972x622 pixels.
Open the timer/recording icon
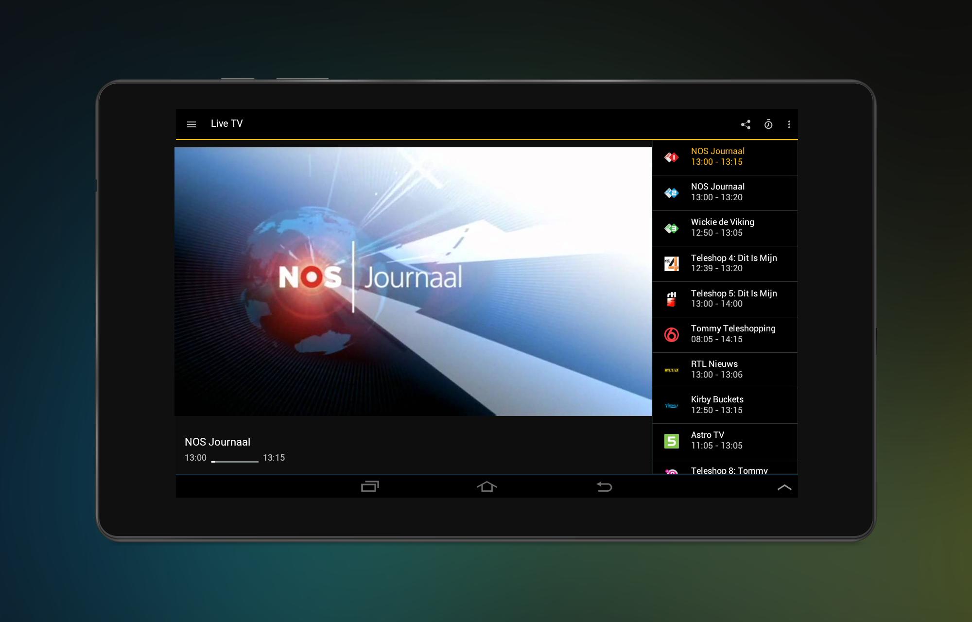point(768,124)
